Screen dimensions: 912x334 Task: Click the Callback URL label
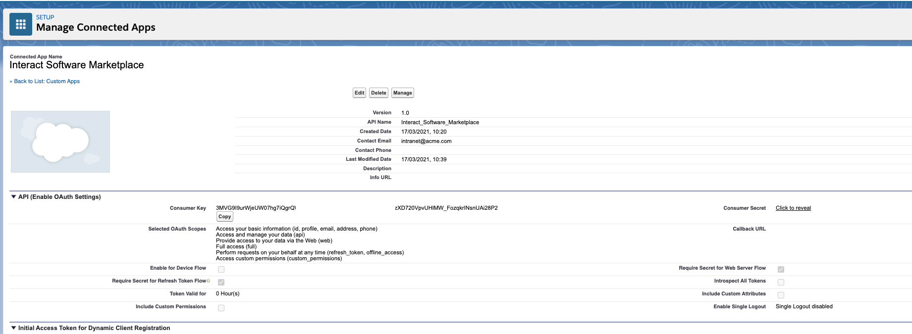click(749, 229)
